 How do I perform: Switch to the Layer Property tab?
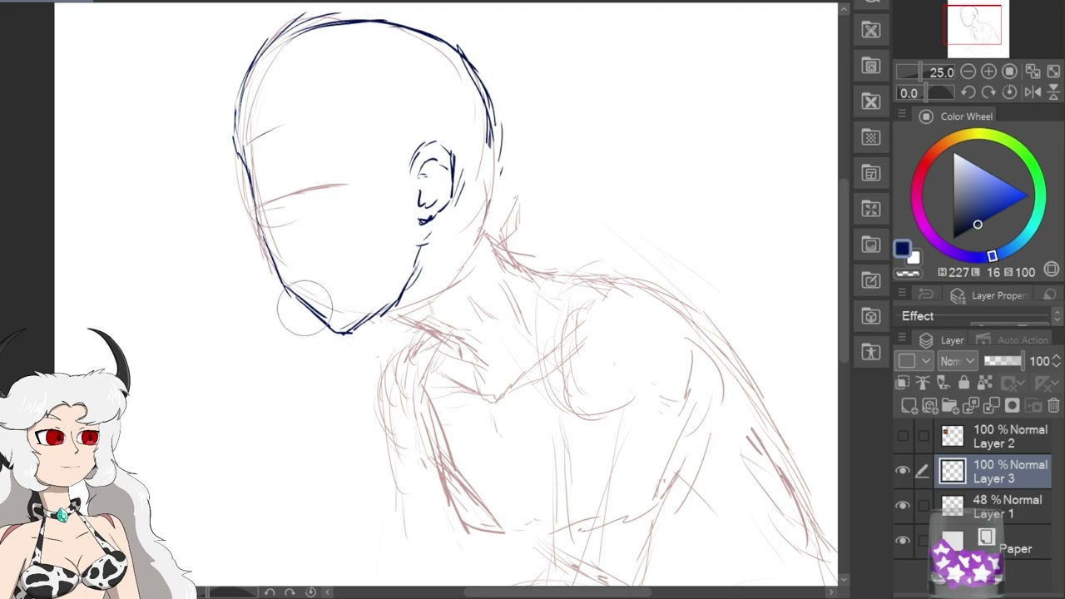point(989,295)
